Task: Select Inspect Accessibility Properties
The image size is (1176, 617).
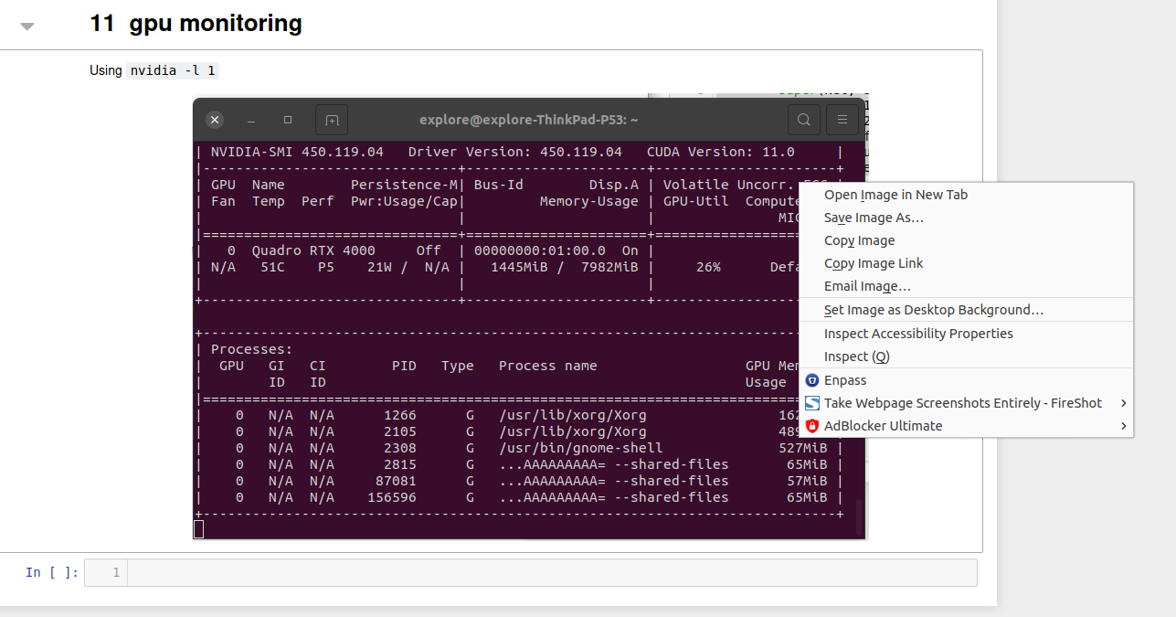Action: 918,334
